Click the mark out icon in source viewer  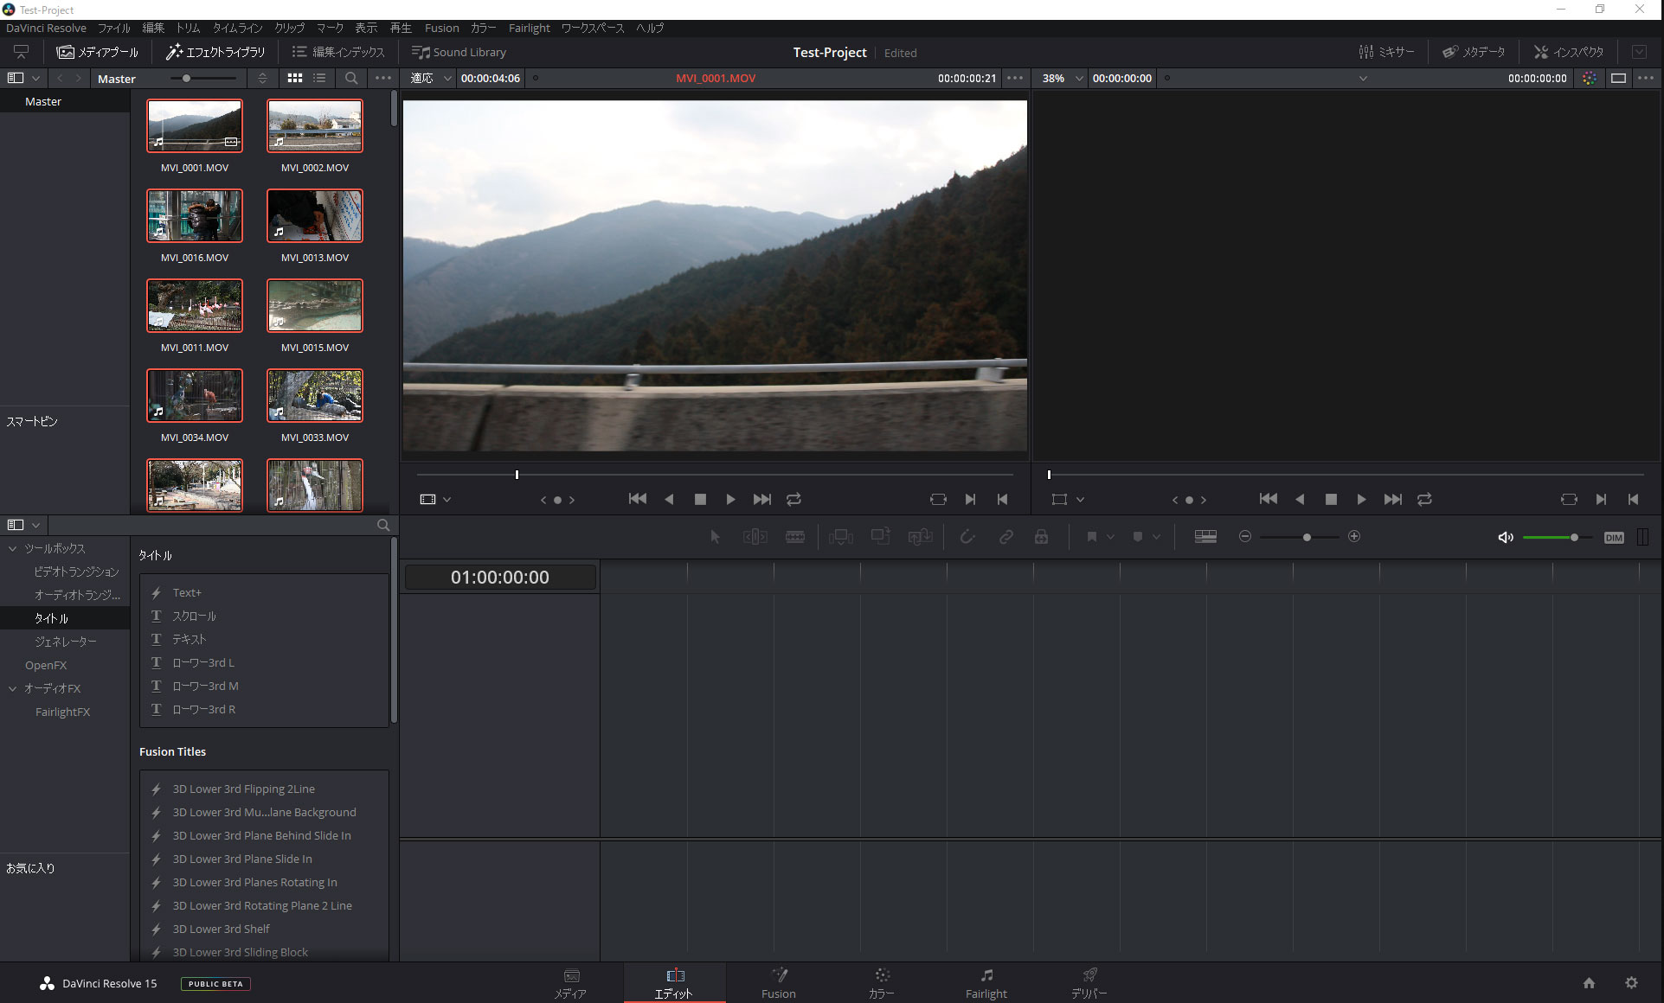click(x=1002, y=499)
